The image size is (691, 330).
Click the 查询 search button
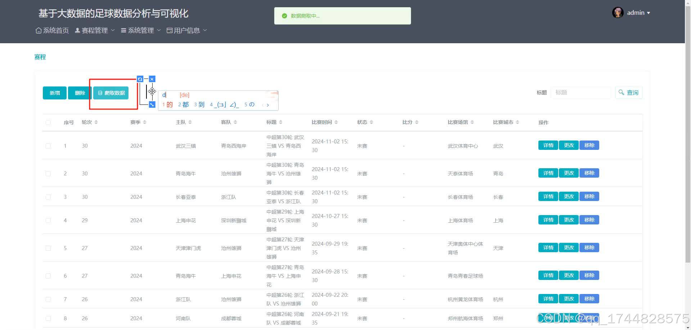point(628,93)
